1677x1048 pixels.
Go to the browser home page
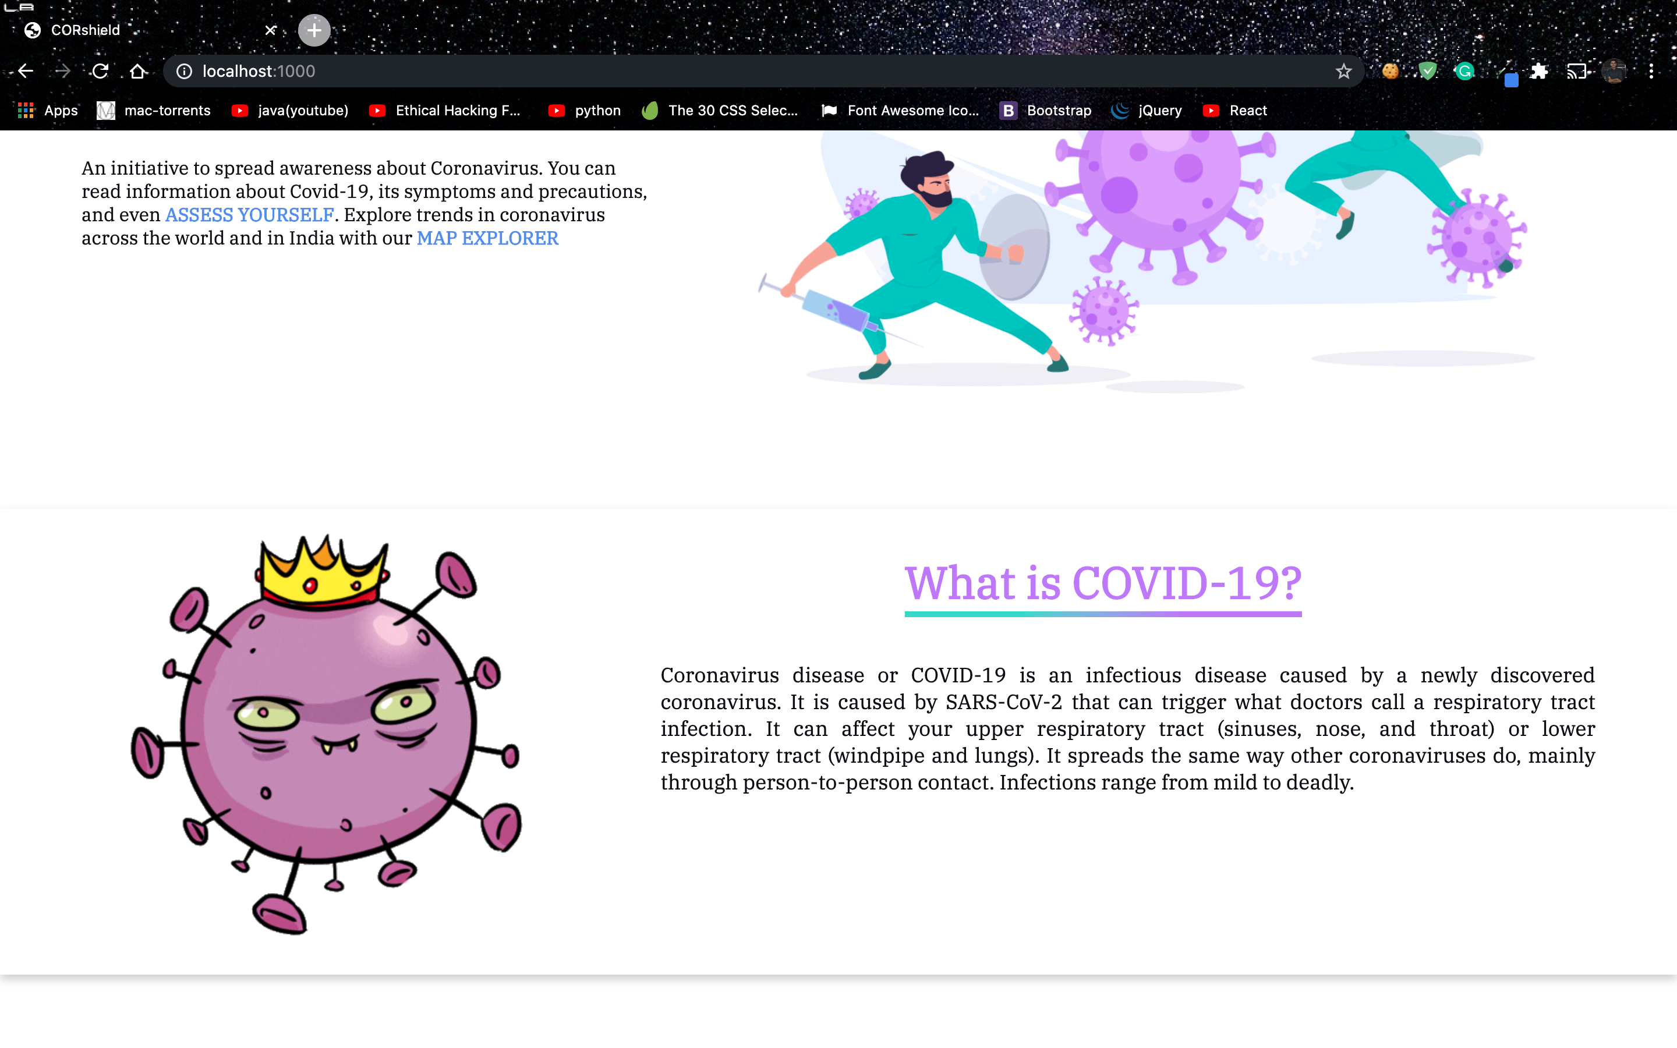tap(138, 72)
